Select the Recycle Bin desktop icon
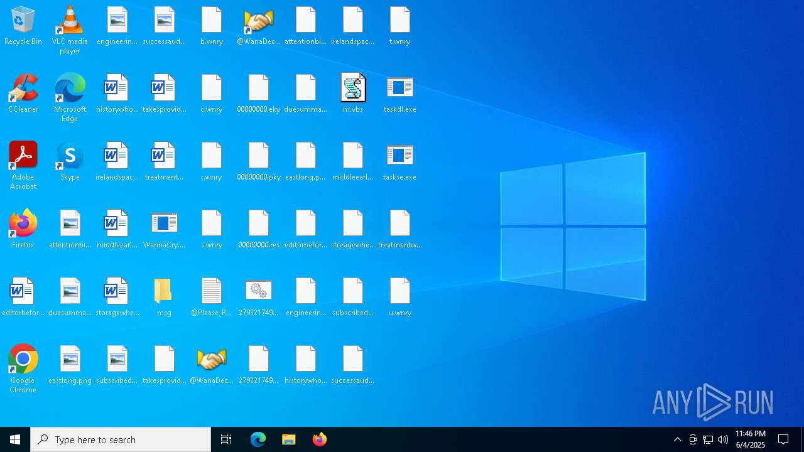Image resolution: width=804 pixels, height=452 pixels. (23, 26)
